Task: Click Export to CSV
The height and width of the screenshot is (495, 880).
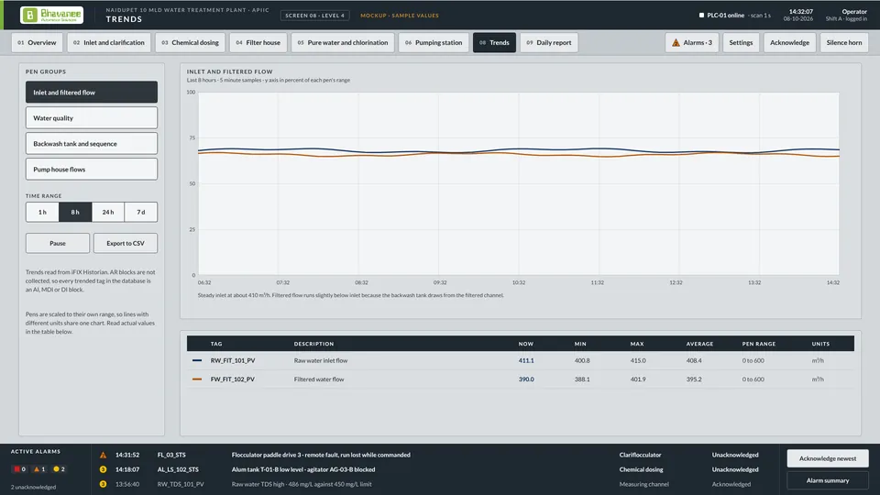Action: click(126, 243)
